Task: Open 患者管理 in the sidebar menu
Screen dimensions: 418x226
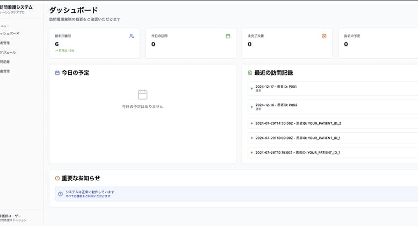Action: point(5,43)
